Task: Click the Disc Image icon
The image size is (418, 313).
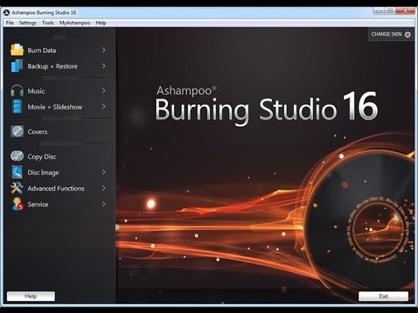Action: (17, 172)
